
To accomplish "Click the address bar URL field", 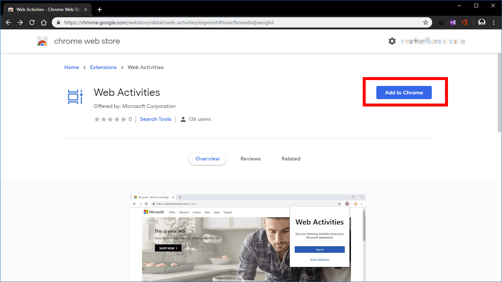I will coord(243,22).
